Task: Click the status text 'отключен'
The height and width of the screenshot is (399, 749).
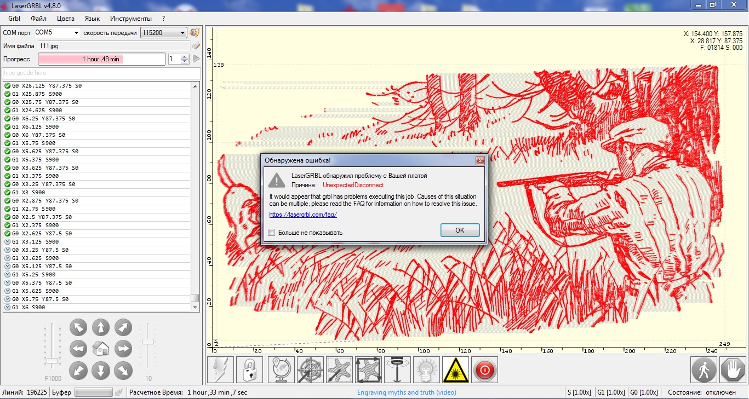Action: (720, 392)
